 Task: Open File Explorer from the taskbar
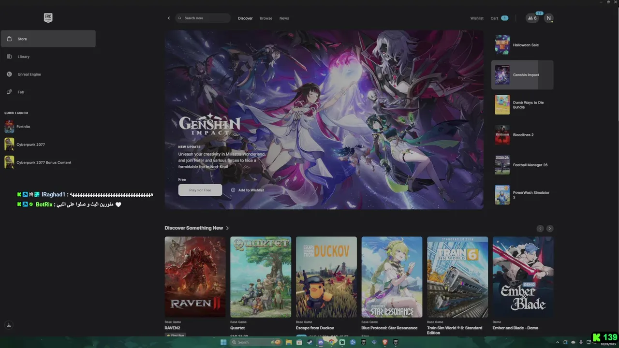[289, 342]
